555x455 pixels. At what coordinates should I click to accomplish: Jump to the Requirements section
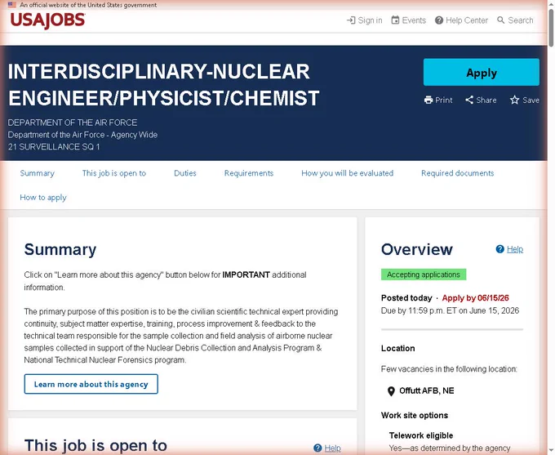(249, 173)
